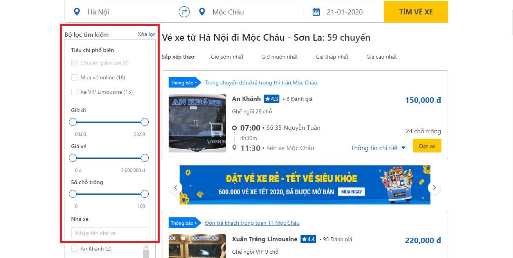Click the An Khánh company name
Screen dimensions: 513x258
246,99
